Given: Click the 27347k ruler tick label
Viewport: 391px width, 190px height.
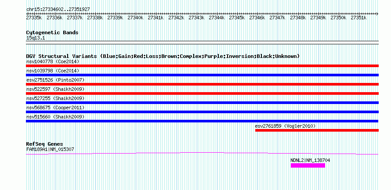Looking at the screenshot, I should [278, 18].
